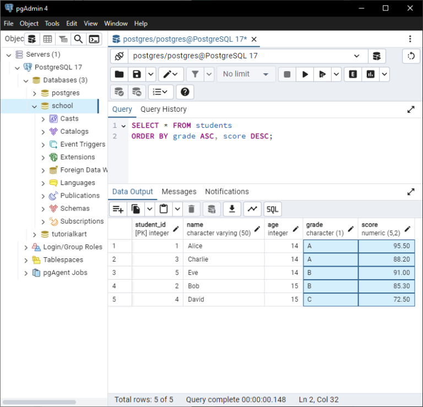Expand the Schemas tree node
The height and width of the screenshot is (407, 423).
tap(44, 209)
